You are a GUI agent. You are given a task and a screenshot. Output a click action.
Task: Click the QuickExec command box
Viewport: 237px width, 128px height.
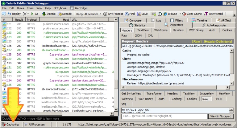point(60,118)
